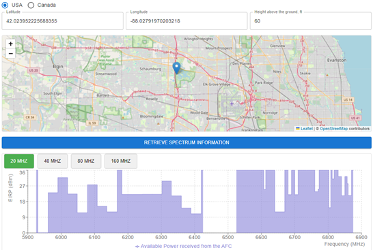Select the 40 MHZ bandwidth tab
The height and width of the screenshot is (250, 373).
(x=53, y=161)
